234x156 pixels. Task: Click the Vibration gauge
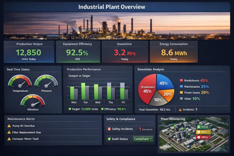coord(33,102)
